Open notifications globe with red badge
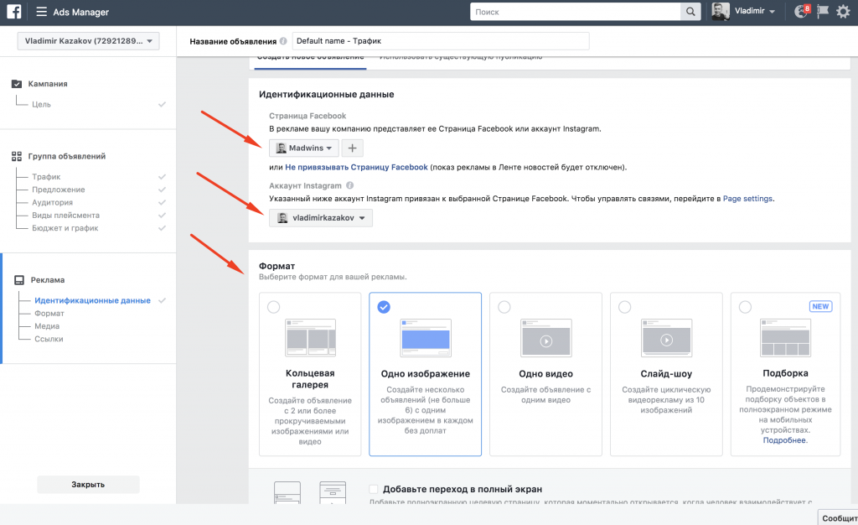This screenshot has width=858, height=525. (801, 12)
